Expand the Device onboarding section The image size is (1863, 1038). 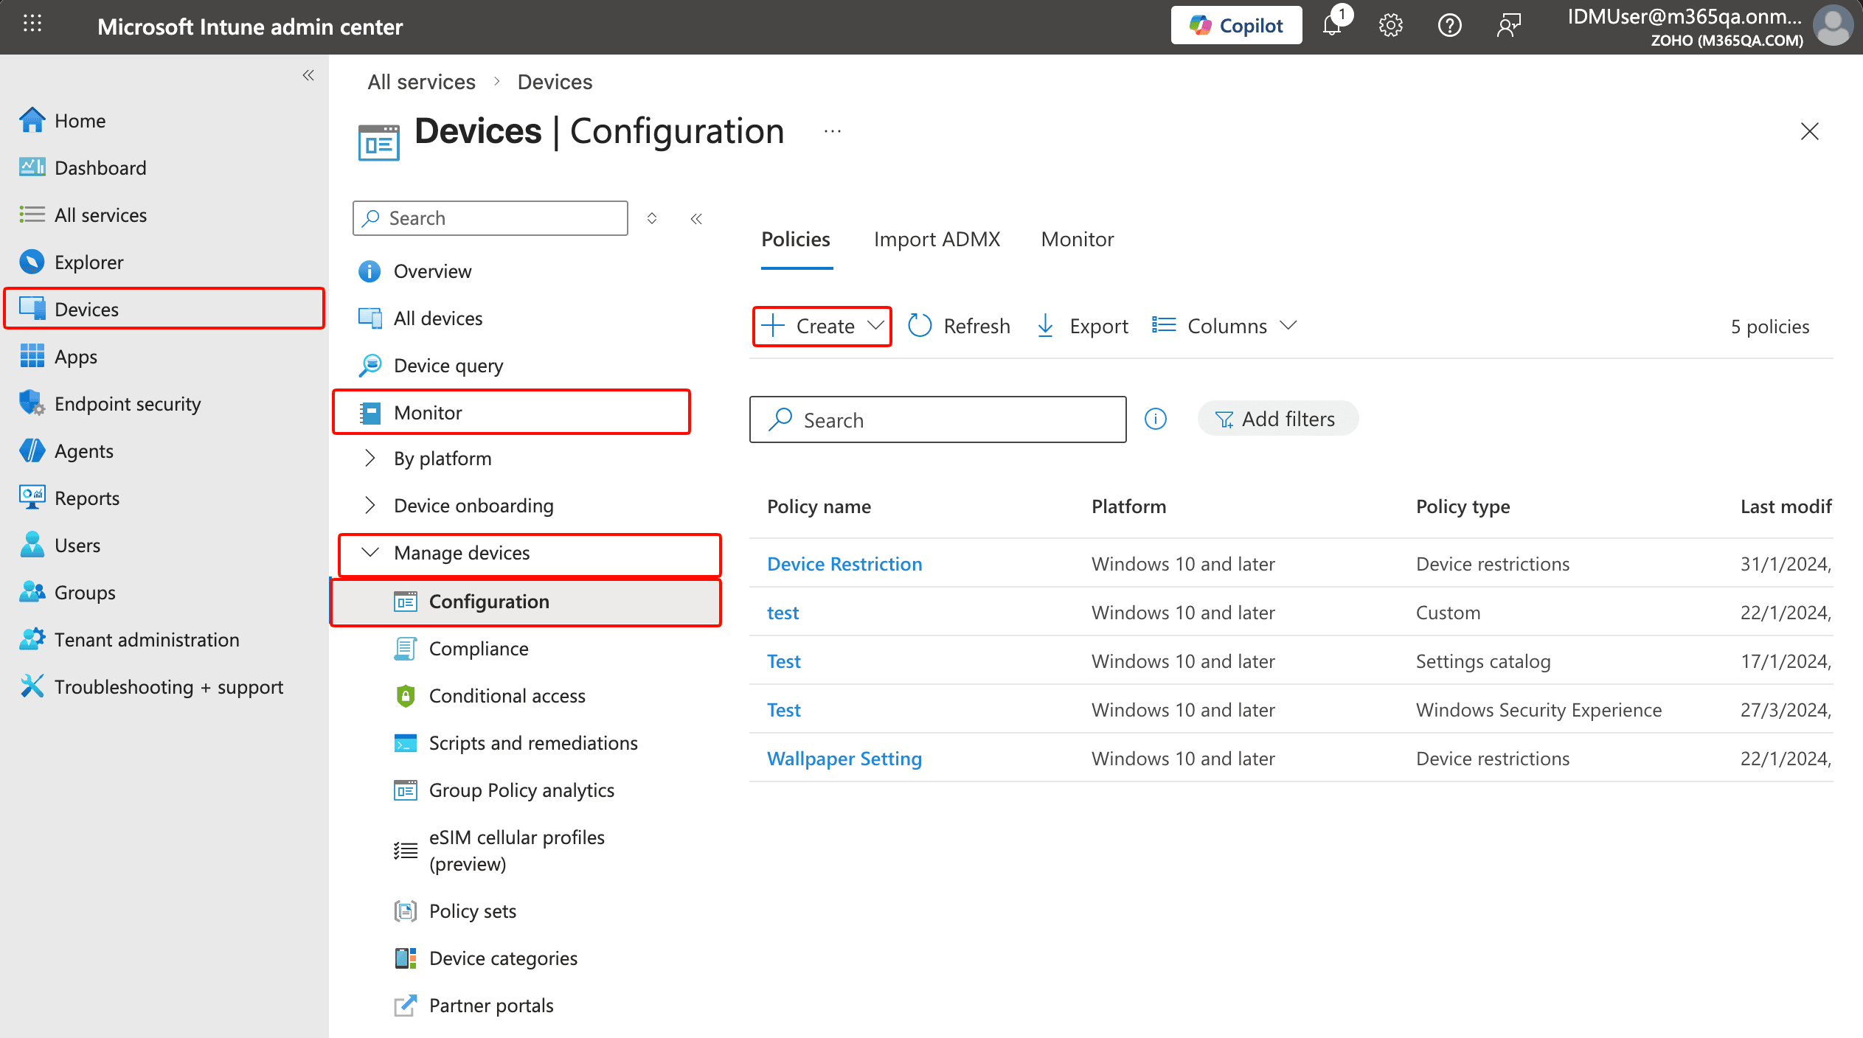tap(473, 505)
